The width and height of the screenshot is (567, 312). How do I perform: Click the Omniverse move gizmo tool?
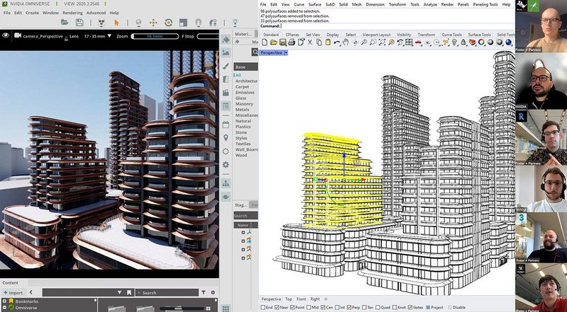coord(153,23)
